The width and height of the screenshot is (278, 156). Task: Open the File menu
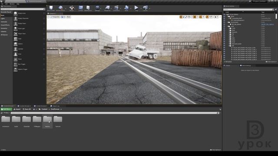pyautogui.click(x=2, y=4)
